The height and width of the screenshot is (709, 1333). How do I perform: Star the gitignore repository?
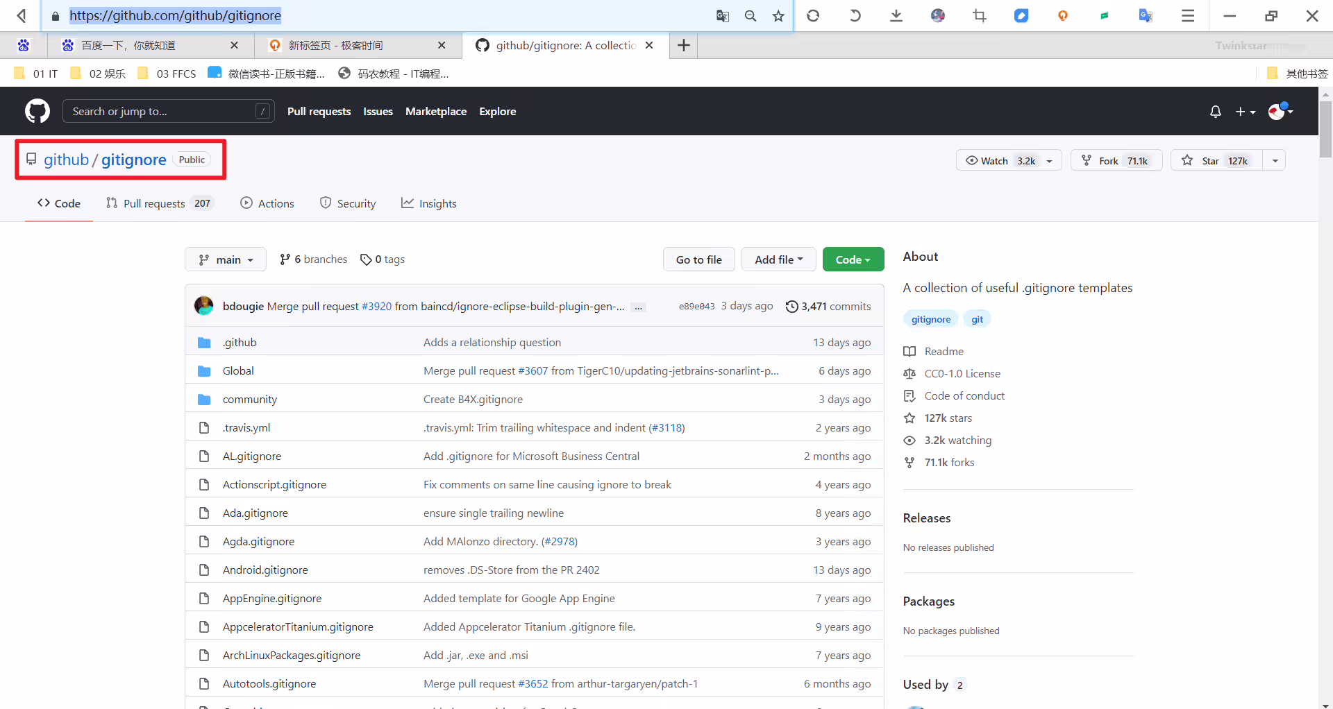click(x=1216, y=160)
